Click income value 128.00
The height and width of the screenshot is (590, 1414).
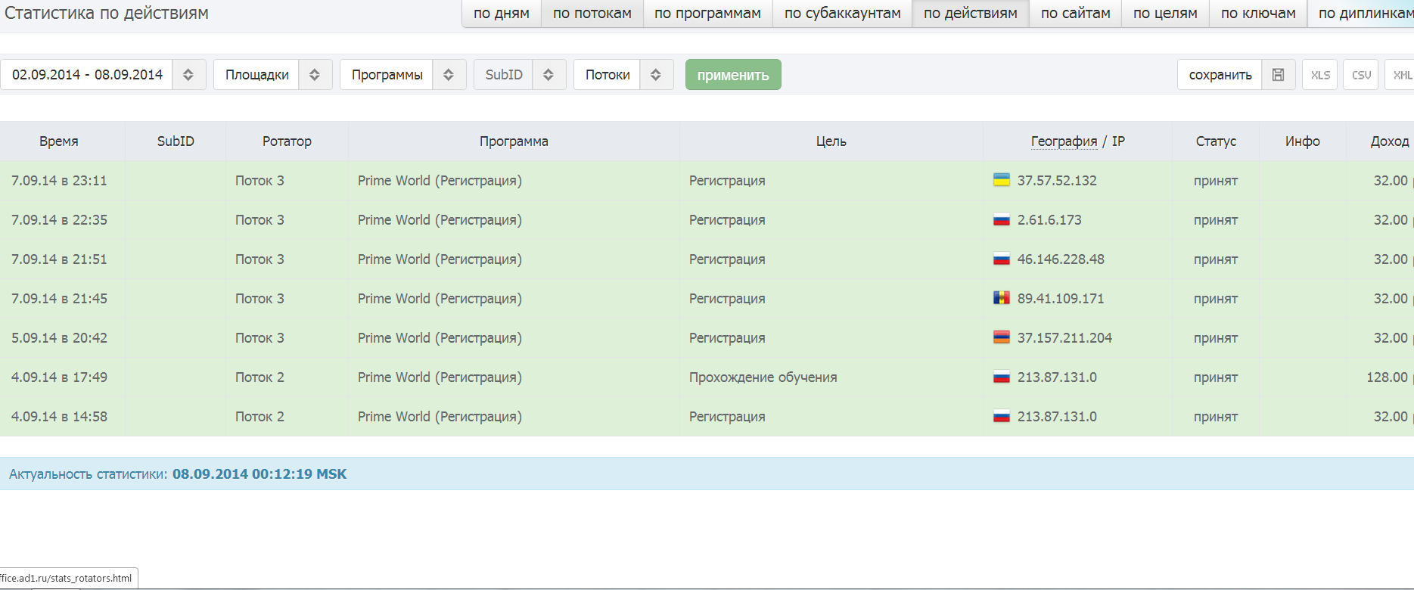pos(1387,377)
